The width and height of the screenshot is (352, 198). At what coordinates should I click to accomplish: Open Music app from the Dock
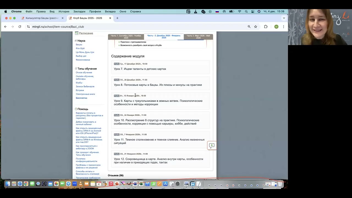click(x=111, y=184)
